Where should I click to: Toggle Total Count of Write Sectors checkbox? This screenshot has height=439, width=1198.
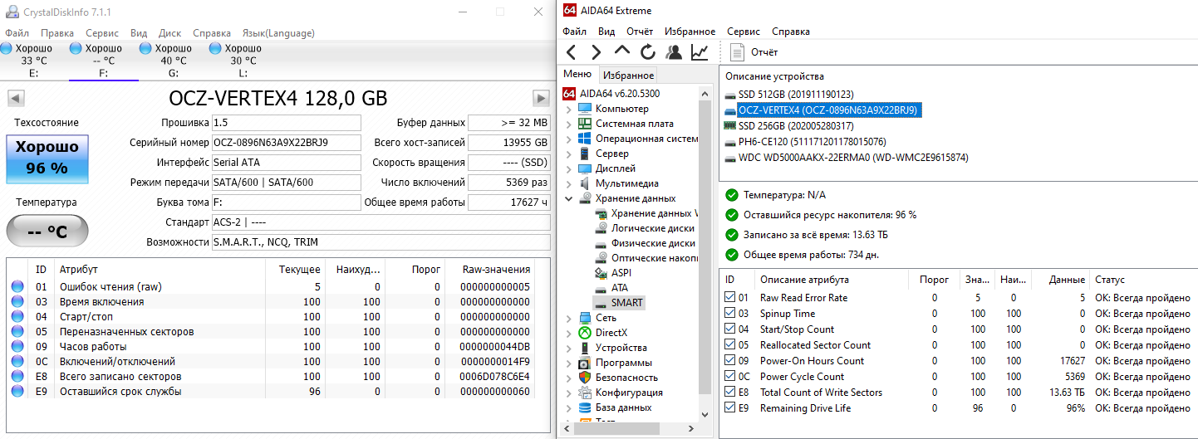730,393
